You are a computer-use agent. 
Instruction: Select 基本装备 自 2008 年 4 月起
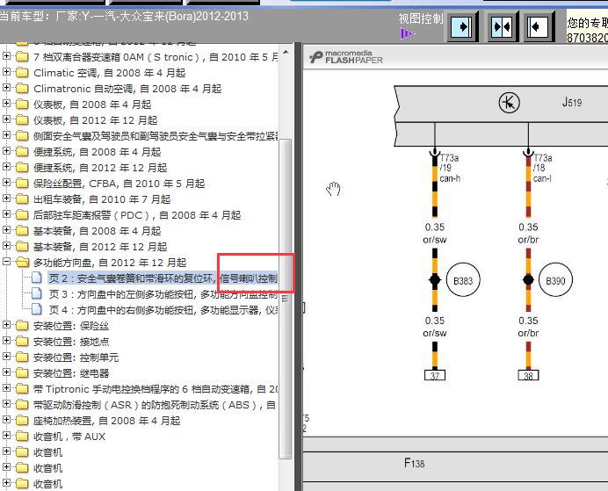click(97, 231)
